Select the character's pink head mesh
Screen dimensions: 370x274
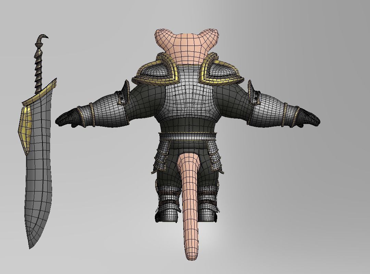pyautogui.click(x=187, y=46)
